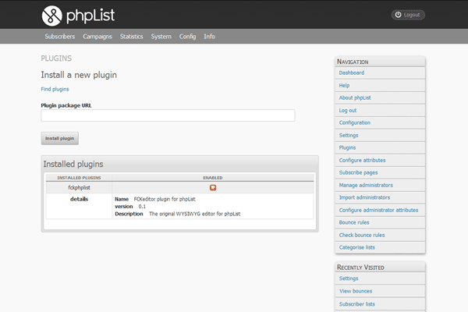The height and width of the screenshot is (312, 468).
Task: Open the Campaigns menu
Action: click(97, 37)
